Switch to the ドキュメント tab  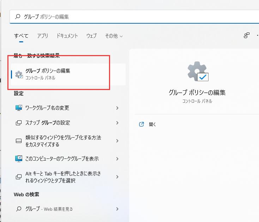67,36
